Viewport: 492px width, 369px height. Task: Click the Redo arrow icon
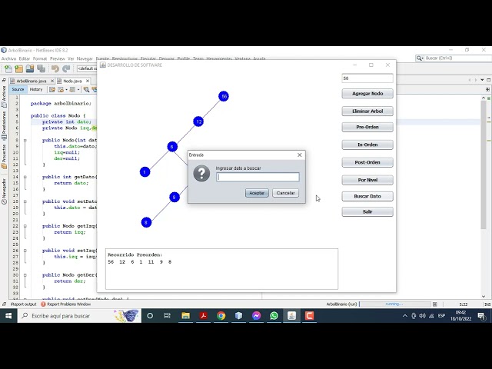(x=66, y=68)
